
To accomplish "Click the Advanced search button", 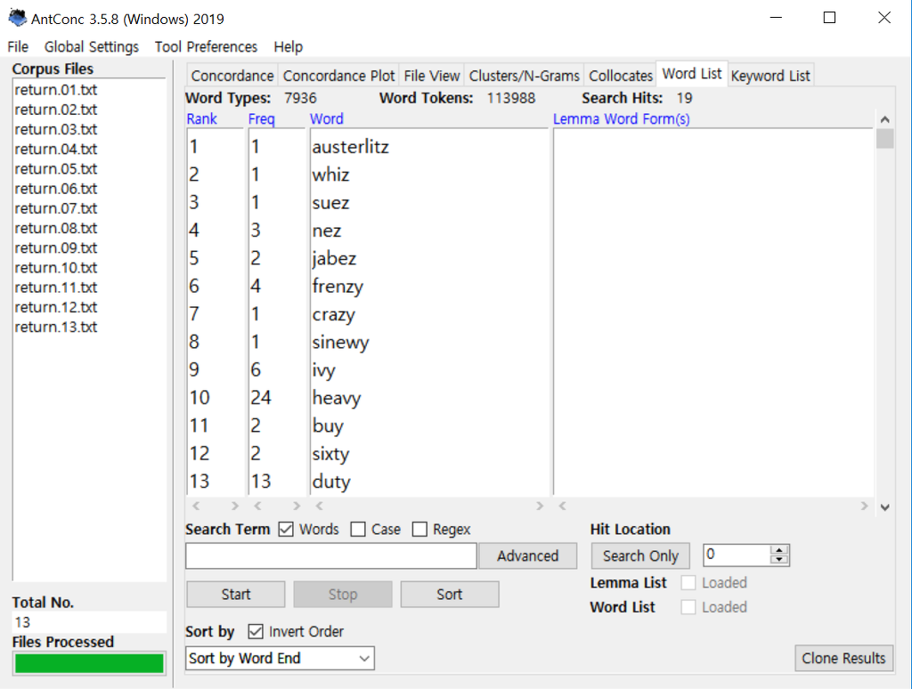I will point(527,555).
